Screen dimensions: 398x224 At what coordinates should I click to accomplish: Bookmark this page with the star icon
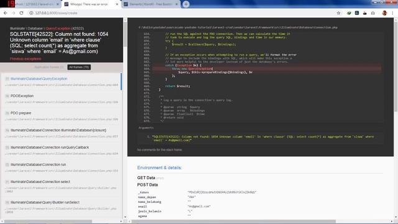click(338, 13)
